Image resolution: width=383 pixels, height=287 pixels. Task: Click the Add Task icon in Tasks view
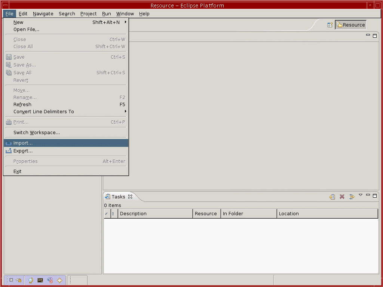(332, 197)
